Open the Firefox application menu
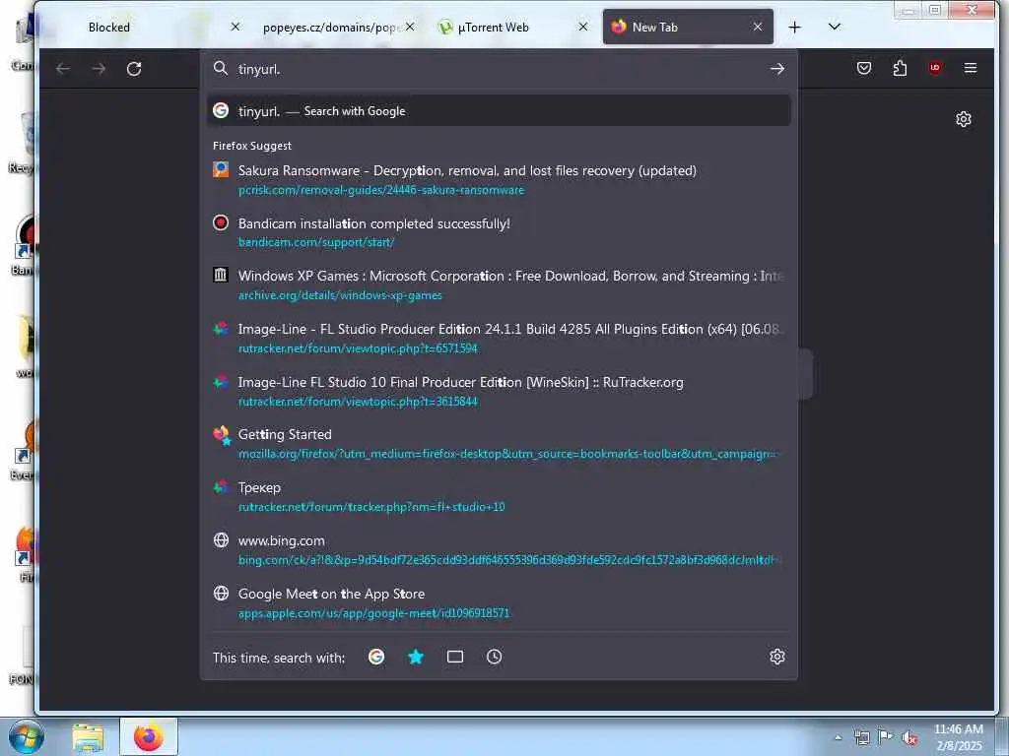The width and height of the screenshot is (1009, 756). coord(971,68)
